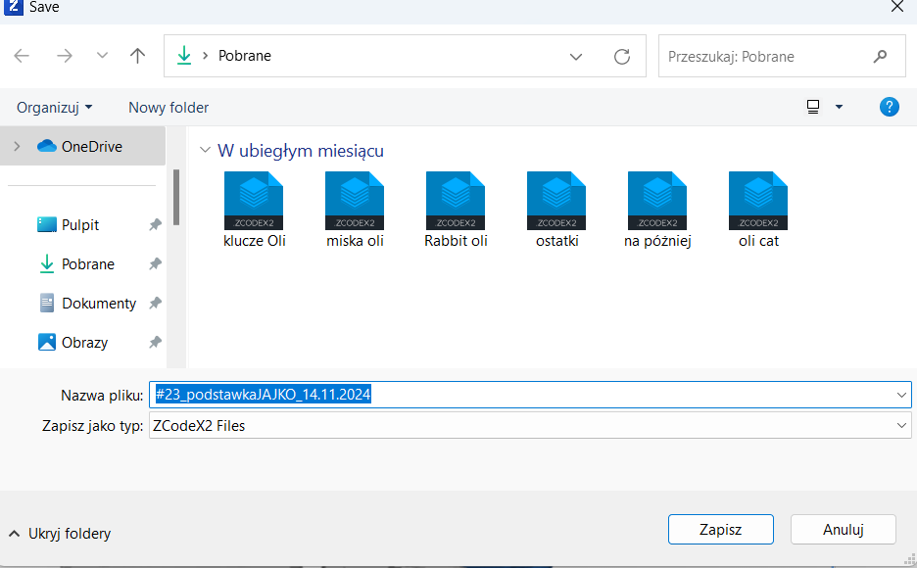Open view options dropdown arrow
This screenshot has height=568, width=917.
coord(839,107)
